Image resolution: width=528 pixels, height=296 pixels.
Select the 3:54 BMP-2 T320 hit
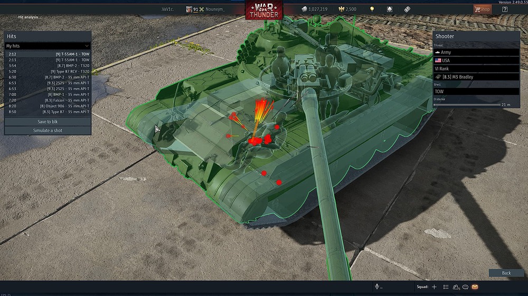click(48, 65)
